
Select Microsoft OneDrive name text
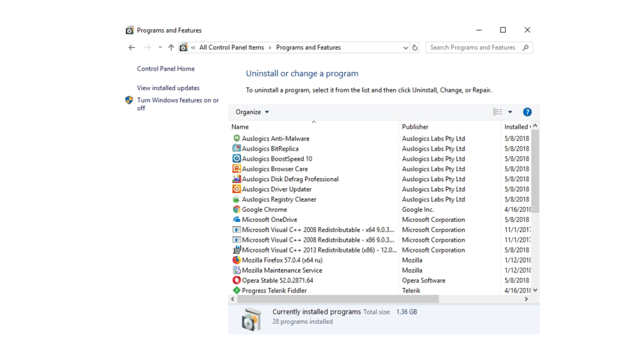(x=269, y=219)
